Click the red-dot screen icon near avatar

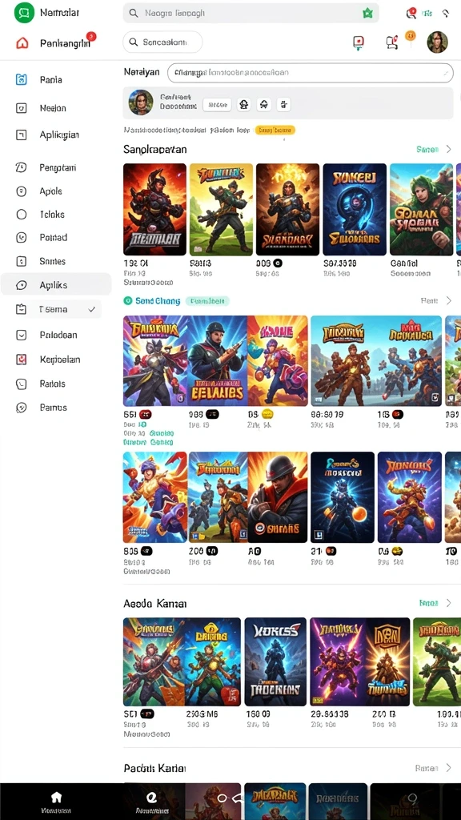tap(359, 43)
